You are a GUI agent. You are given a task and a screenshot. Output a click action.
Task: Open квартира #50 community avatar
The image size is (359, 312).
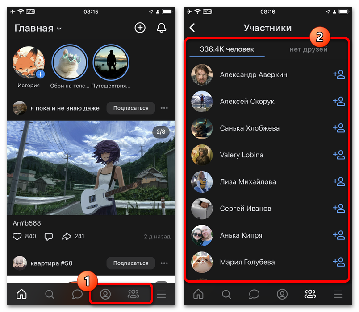pos(20,263)
